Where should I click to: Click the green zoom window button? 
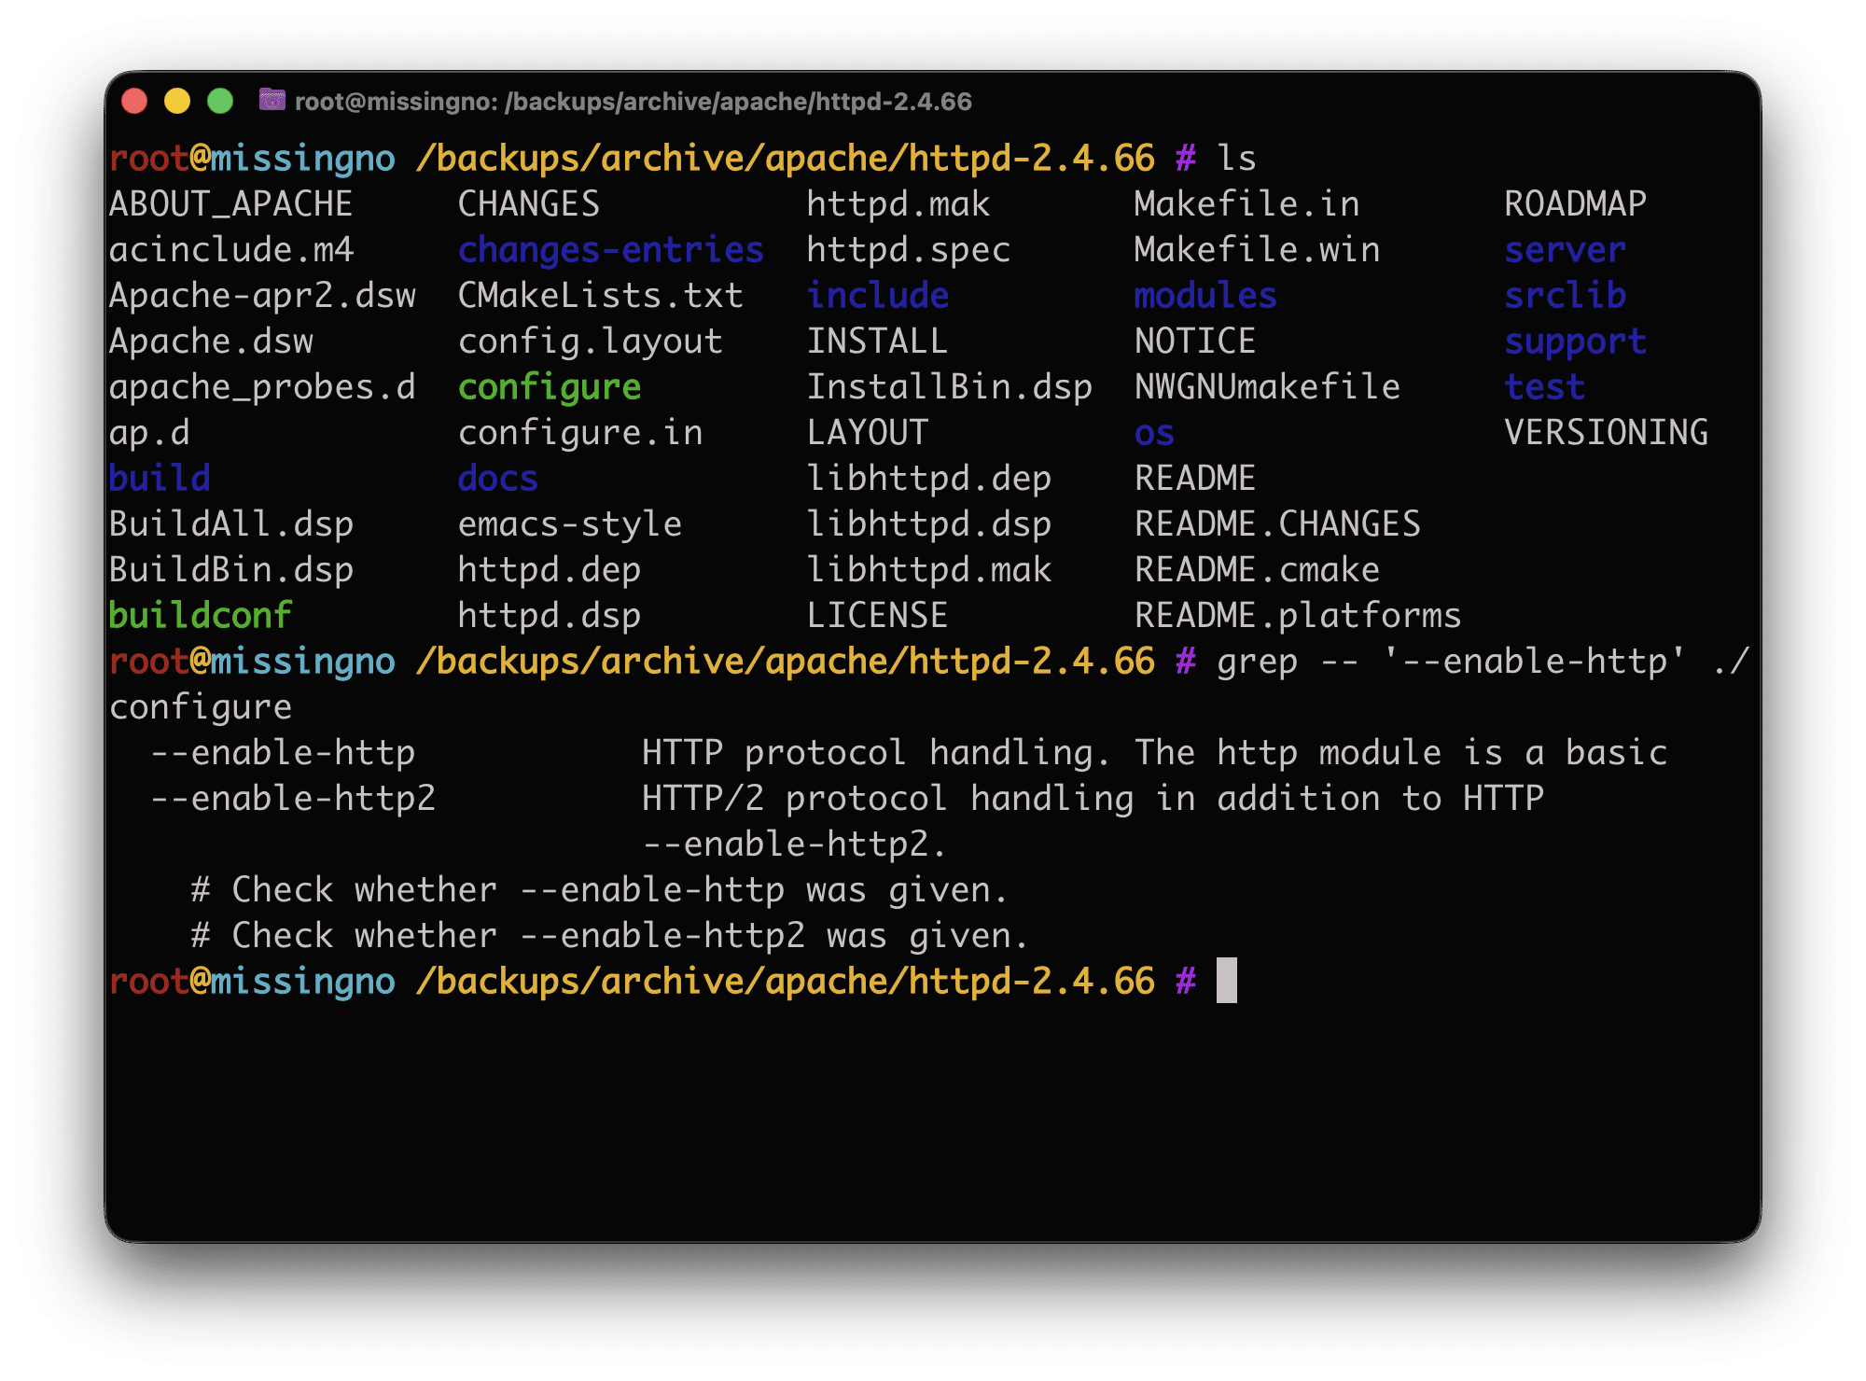coord(220,101)
